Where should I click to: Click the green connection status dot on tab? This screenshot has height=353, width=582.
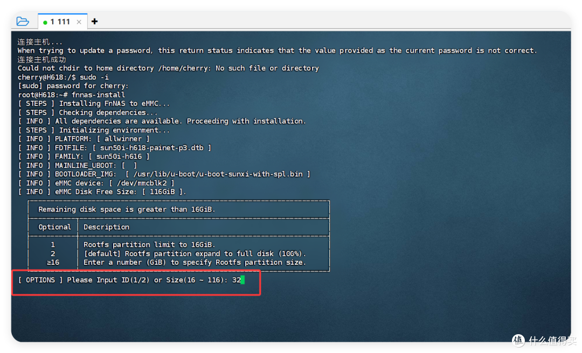click(45, 22)
